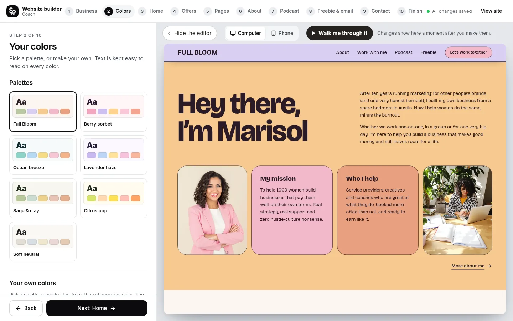Click the phone icon for Phone view
513x321 pixels.
[274, 33]
